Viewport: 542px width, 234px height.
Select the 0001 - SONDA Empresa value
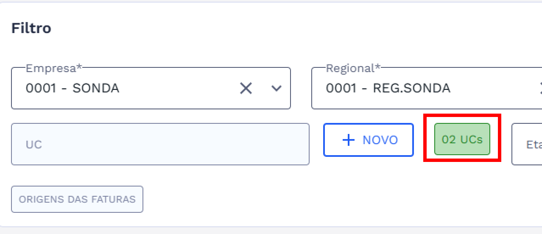click(x=73, y=88)
